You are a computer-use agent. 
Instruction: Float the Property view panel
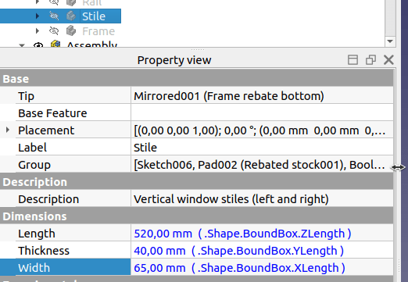pos(370,60)
